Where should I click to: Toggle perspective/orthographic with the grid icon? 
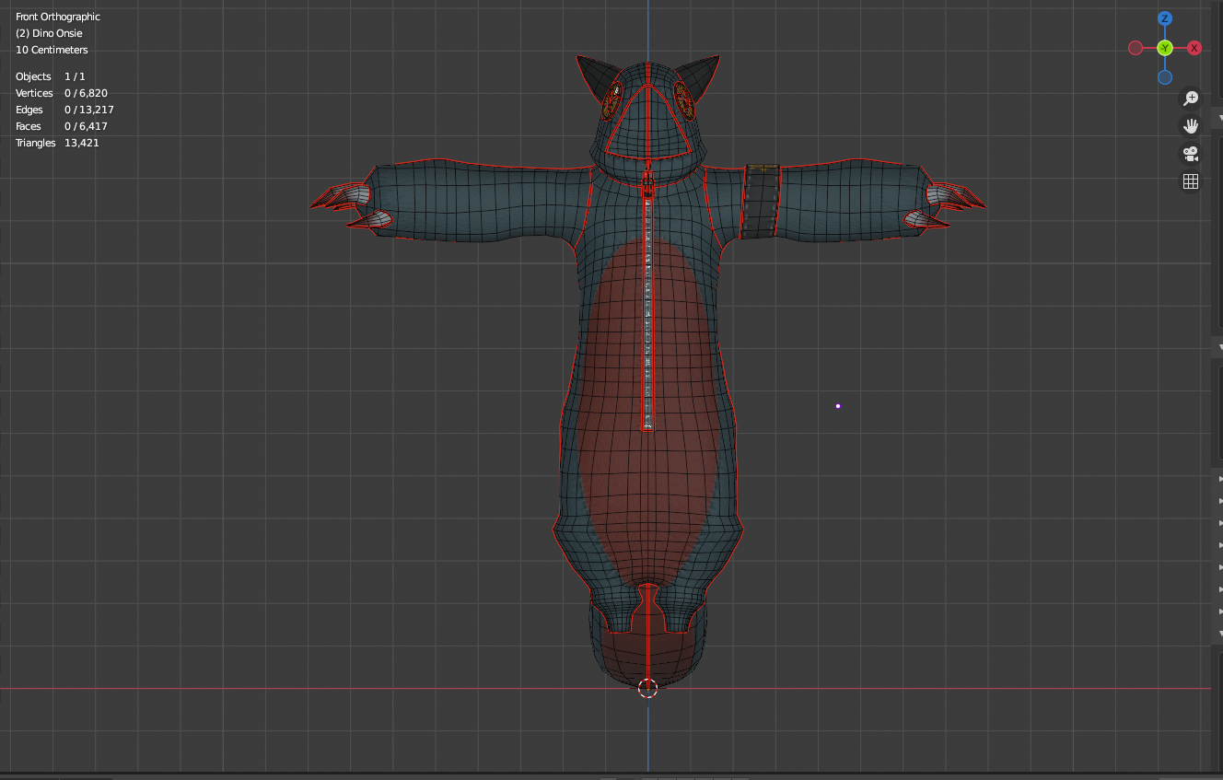point(1191,181)
